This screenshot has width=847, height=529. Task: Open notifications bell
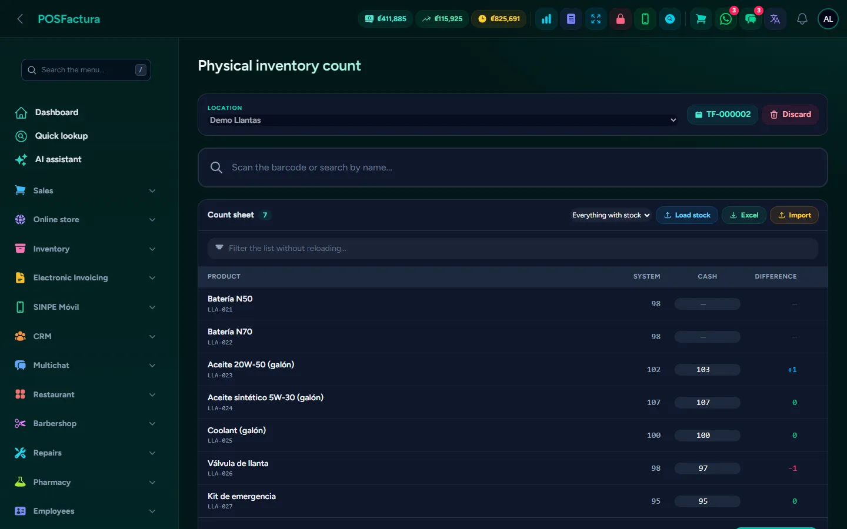click(802, 19)
